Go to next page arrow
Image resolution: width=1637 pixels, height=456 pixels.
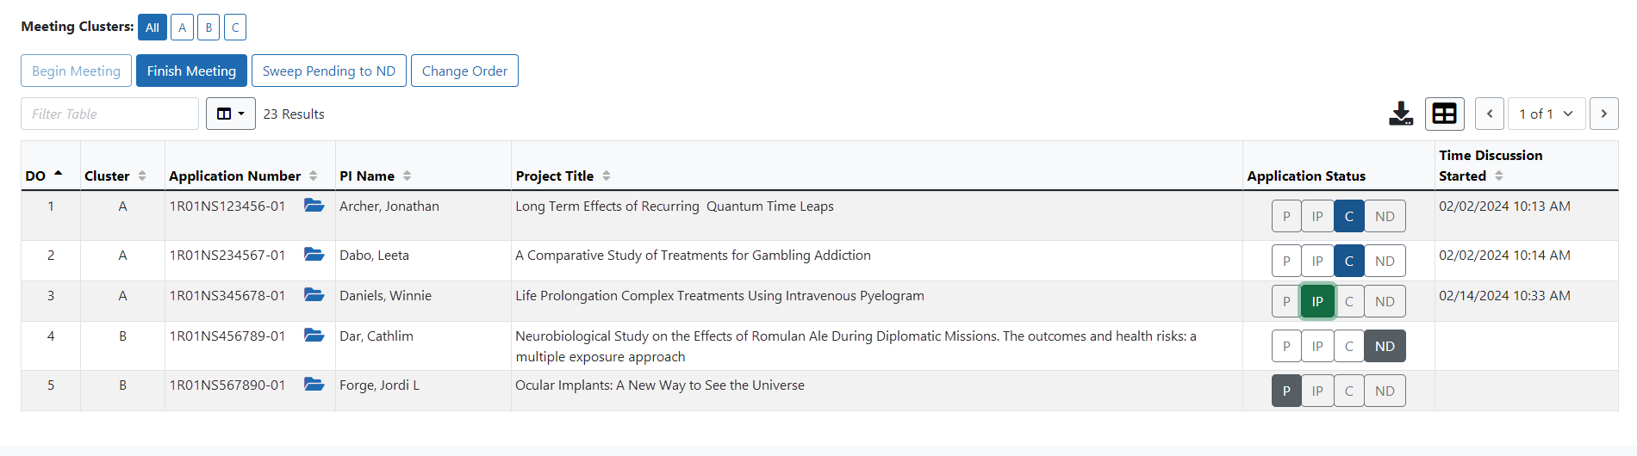[1603, 114]
